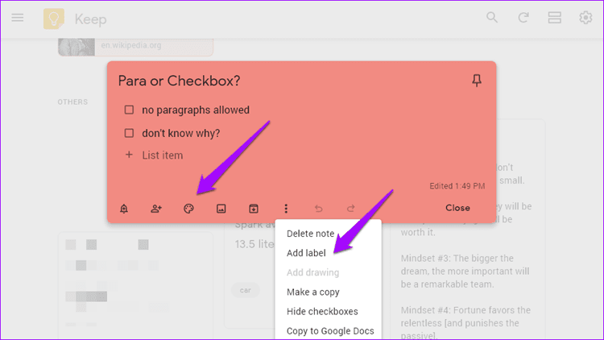Image resolution: width=604 pixels, height=340 pixels.
Task: Click the 'no paragraphs allowed' item text
Action: tap(196, 110)
